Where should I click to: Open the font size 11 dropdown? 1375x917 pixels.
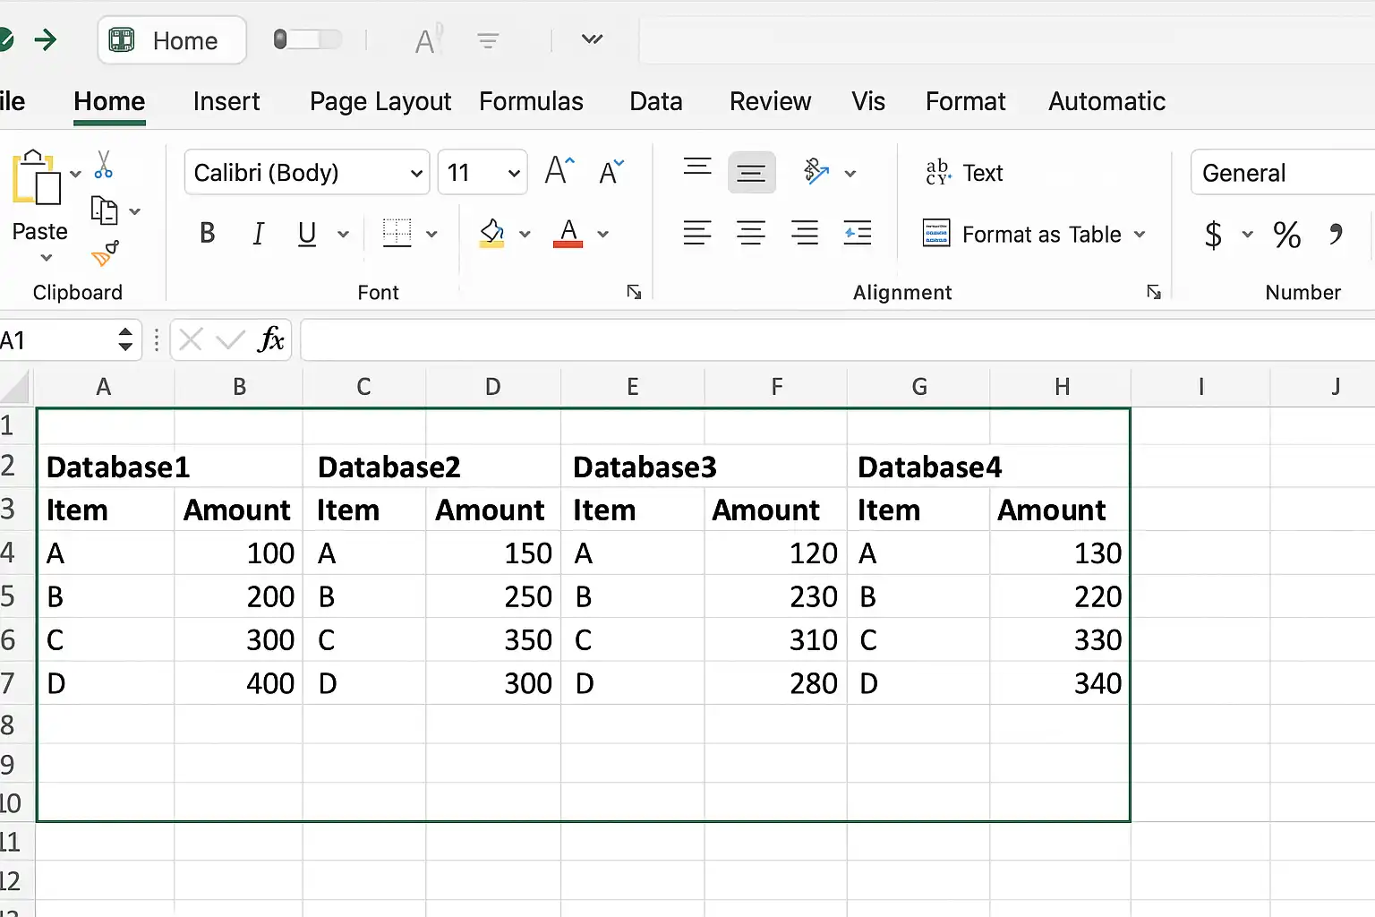(483, 172)
